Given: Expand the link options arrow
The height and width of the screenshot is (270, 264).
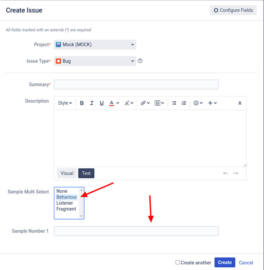Looking at the screenshot, I should (148, 103).
